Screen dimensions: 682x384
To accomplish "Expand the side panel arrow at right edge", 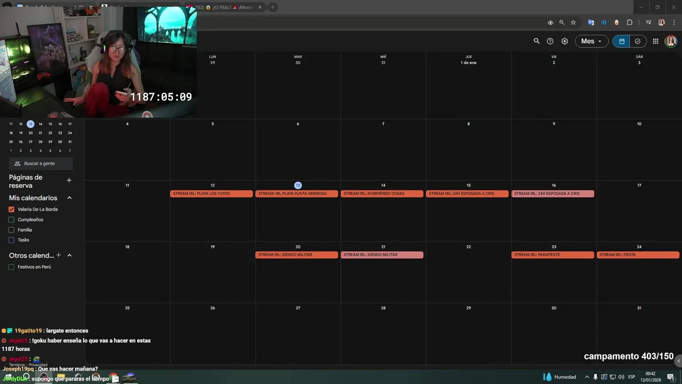I will (x=678, y=361).
